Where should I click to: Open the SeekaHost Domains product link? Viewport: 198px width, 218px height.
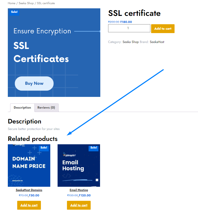point(29,190)
